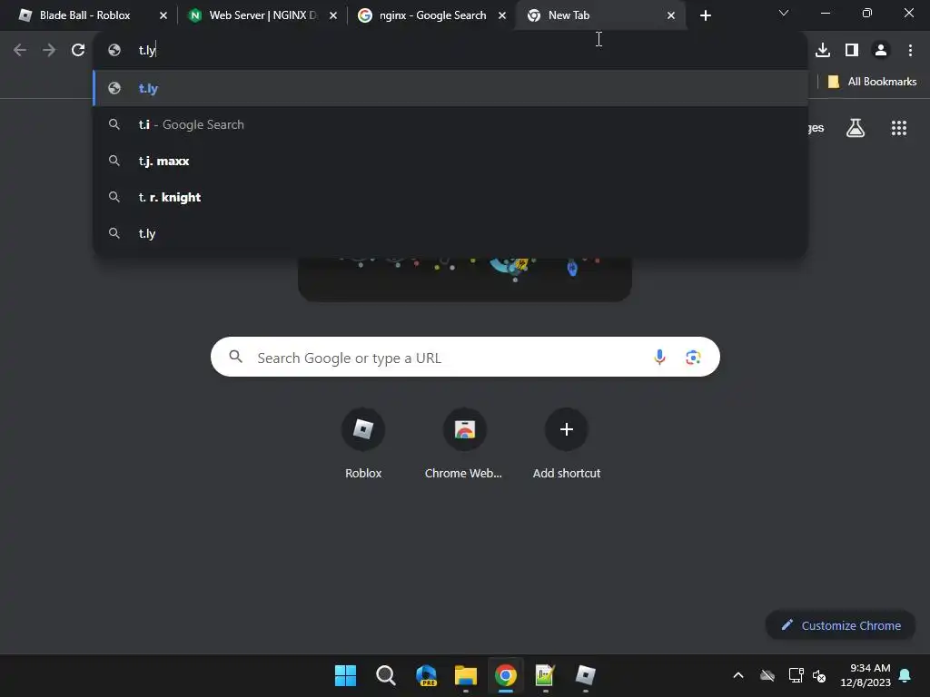
Task: Switch to nginx - Google Search tab
Action: click(431, 15)
